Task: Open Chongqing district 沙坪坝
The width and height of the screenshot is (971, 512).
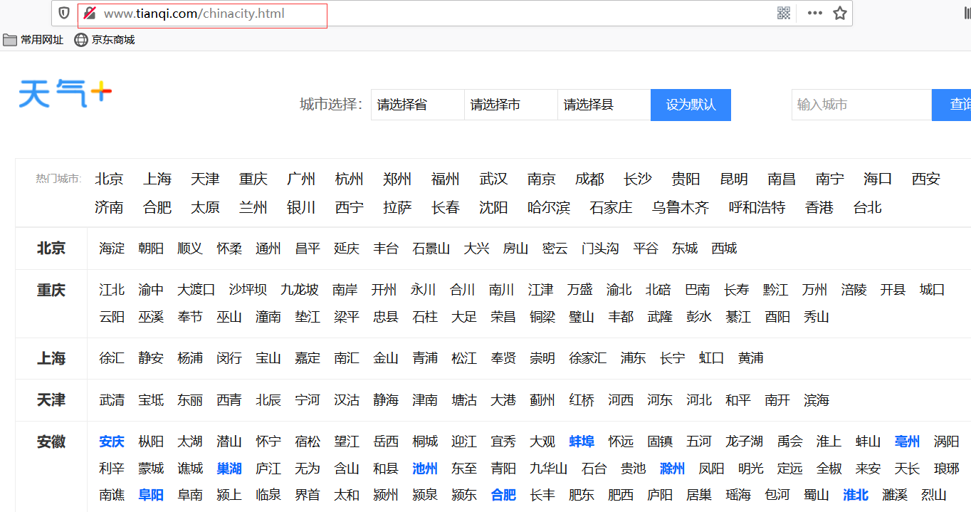Action: tap(248, 290)
